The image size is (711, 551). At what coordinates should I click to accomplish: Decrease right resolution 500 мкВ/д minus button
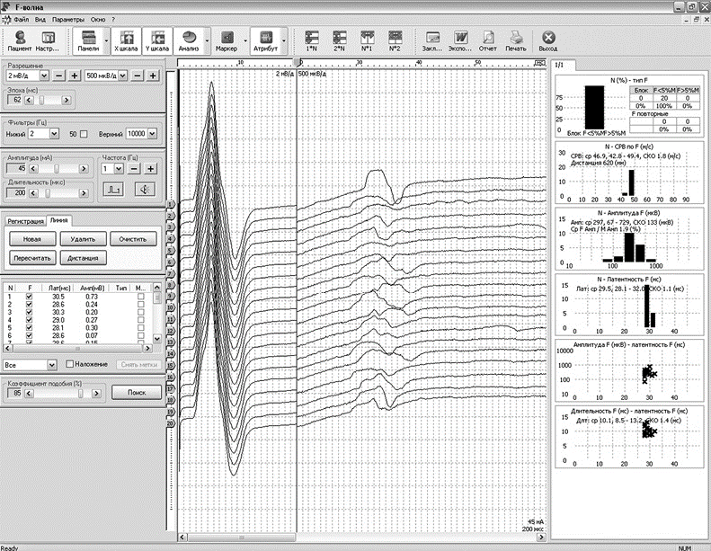tap(138, 76)
